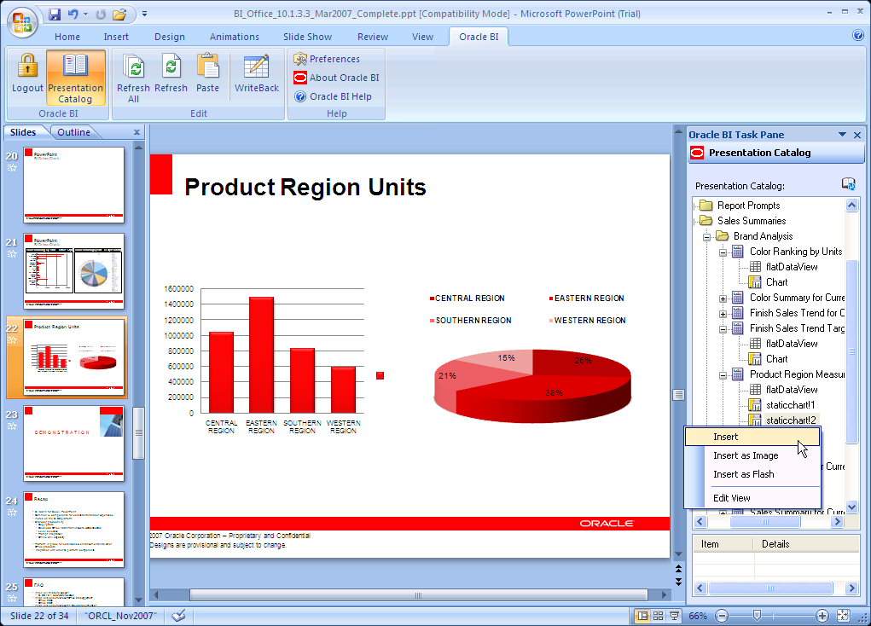Choose Insert from context menu
This screenshot has height=626, width=871.
pyautogui.click(x=752, y=437)
